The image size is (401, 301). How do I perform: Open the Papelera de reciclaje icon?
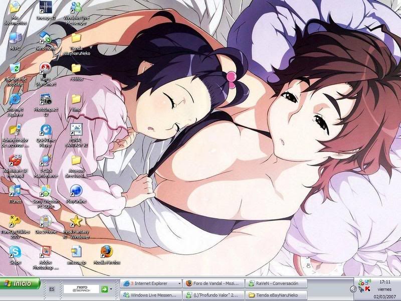click(15, 74)
